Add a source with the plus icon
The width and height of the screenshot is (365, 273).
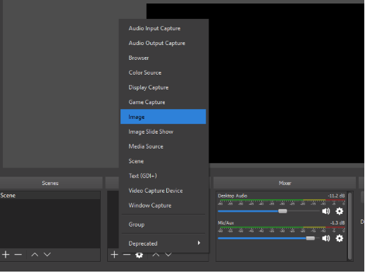114,255
